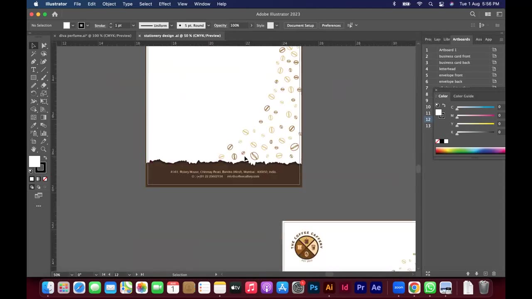Go to first artboard in status bar
Viewport: 532px width, 299px height.
coord(103,274)
